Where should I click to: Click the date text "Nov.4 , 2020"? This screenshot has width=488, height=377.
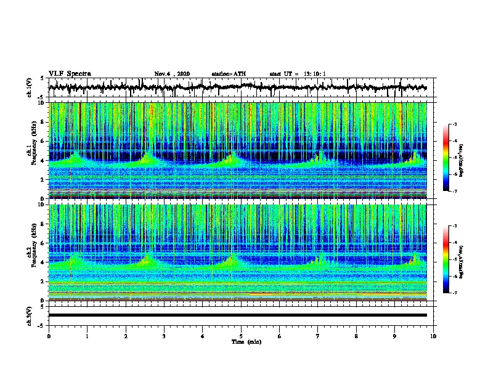172,74
